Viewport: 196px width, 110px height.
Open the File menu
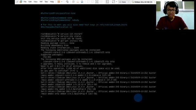[x=25, y=2]
